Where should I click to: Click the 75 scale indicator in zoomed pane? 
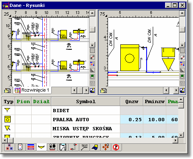pos(102,14)
